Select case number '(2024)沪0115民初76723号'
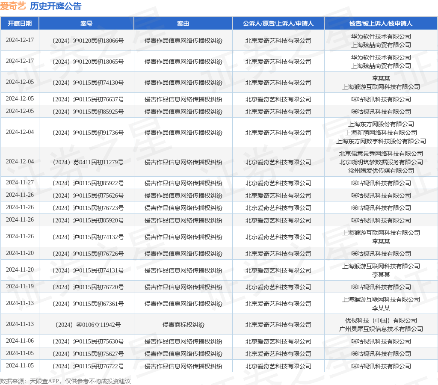This screenshot has height=385, width=438. tap(88, 208)
